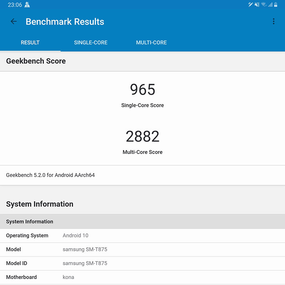The width and height of the screenshot is (285, 285).
Task: Switch to the RESULT tab
Action: pyautogui.click(x=30, y=42)
